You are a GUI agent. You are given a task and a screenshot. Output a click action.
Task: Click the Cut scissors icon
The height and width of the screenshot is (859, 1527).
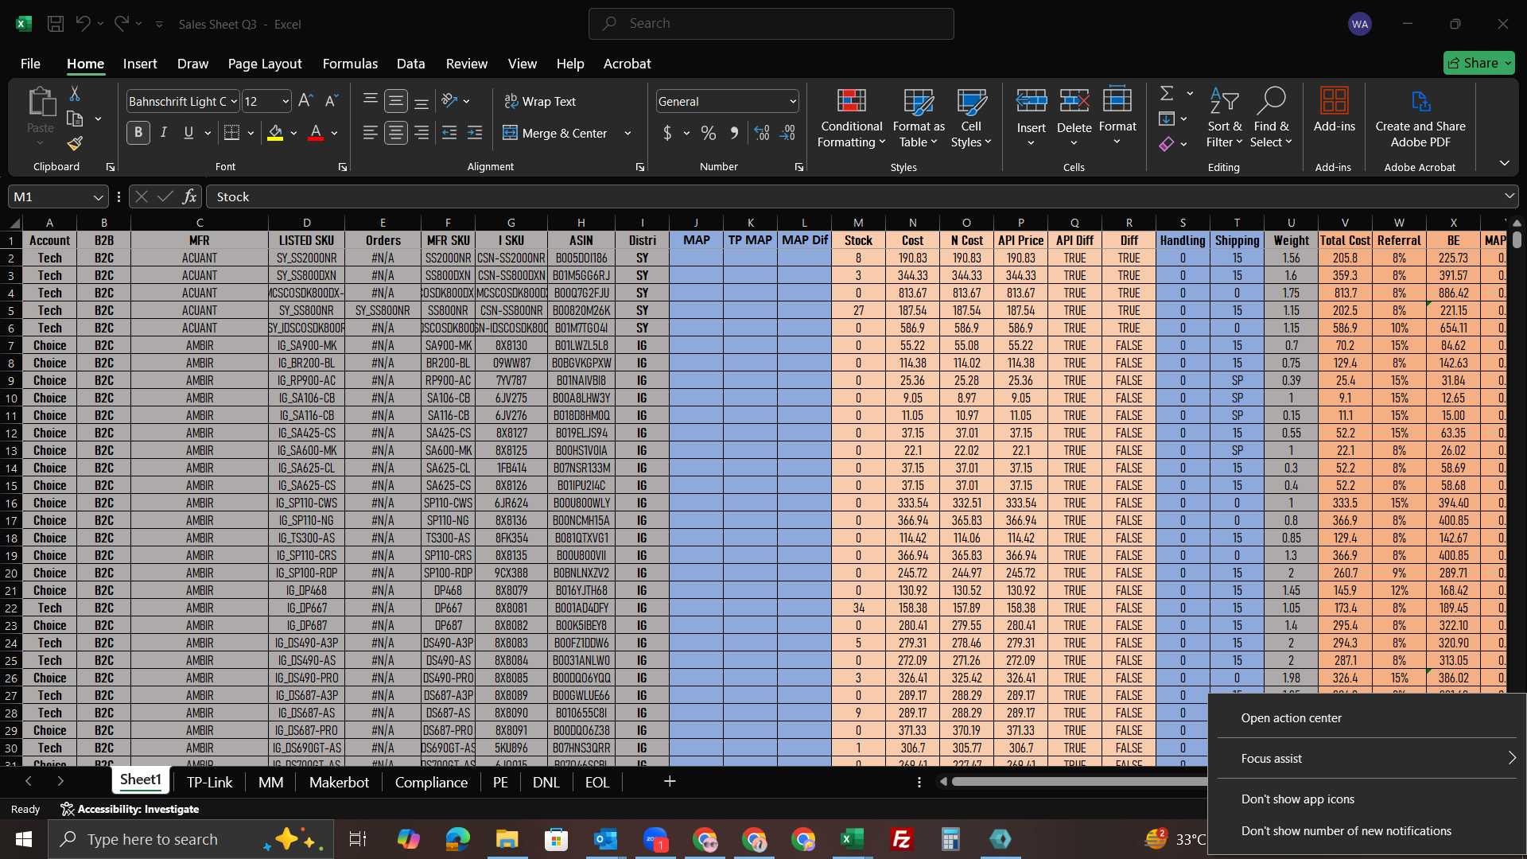75,94
